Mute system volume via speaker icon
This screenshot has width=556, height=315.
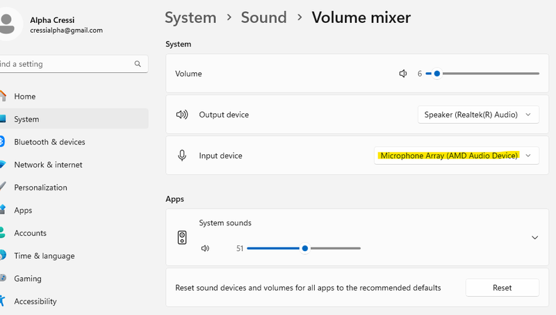[403, 74]
